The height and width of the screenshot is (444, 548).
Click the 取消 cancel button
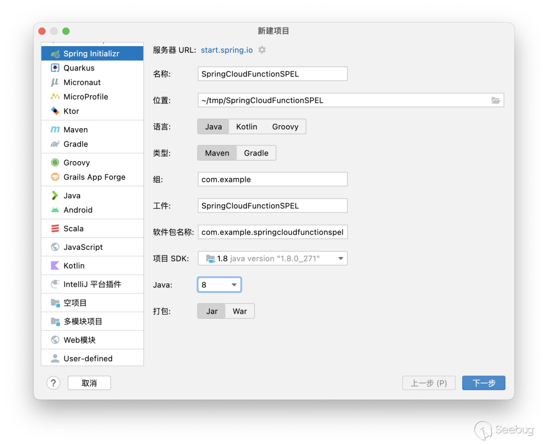click(x=89, y=383)
